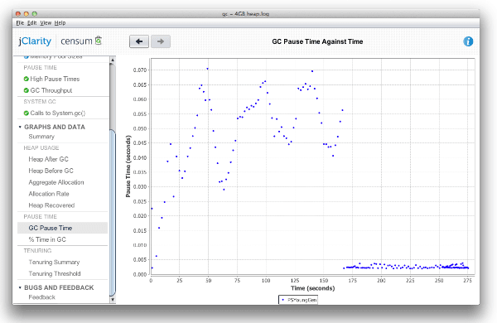Select Tenuring Summary item
Image resolution: width=497 pixels, height=323 pixels.
[x=54, y=263]
